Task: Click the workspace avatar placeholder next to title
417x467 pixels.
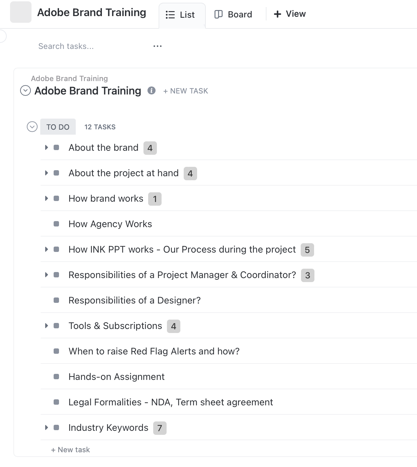Action: coord(21,12)
